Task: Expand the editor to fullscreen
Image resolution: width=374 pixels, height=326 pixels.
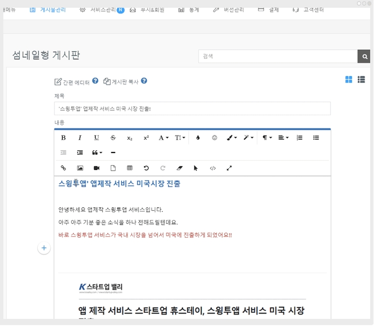Action: click(229, 168)
